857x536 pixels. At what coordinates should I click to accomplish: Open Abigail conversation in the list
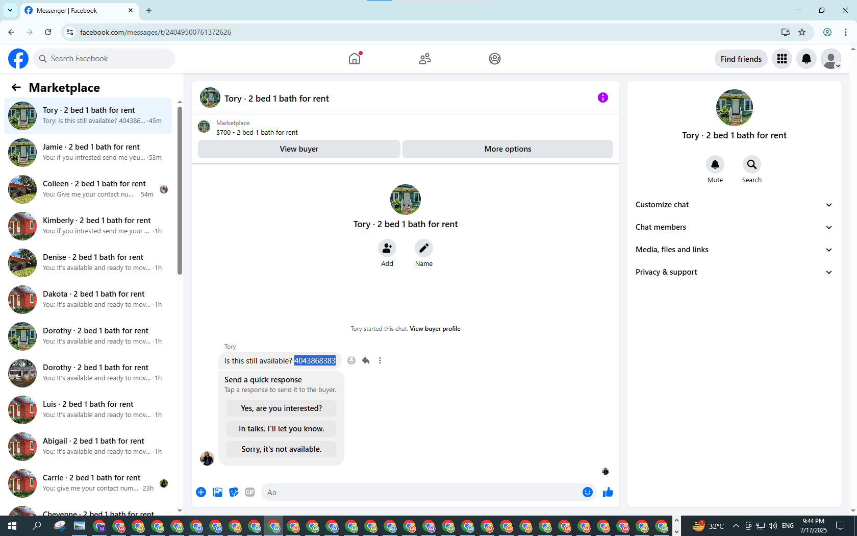(x=88, y=447)
